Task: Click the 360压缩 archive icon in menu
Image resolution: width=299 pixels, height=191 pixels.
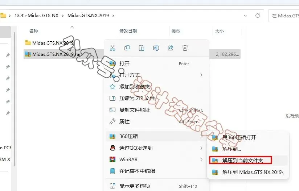Action: (x=112, y=136)
